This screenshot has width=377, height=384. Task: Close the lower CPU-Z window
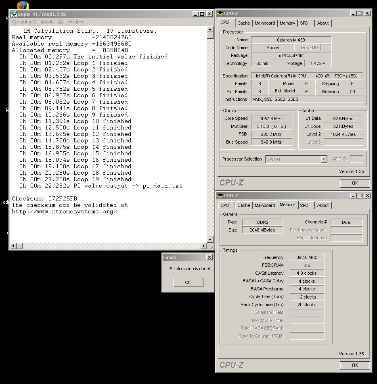(367, 195)
